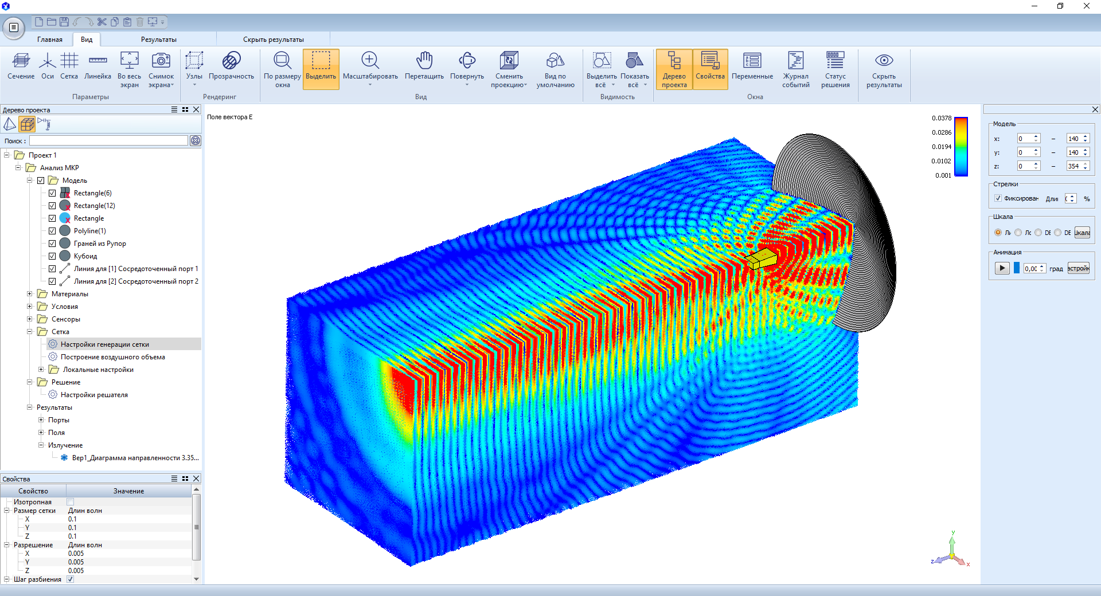Click the Поиск search input field
Image resolution: width=1101 pixels, height=596 pixels.
click(109, 141)
